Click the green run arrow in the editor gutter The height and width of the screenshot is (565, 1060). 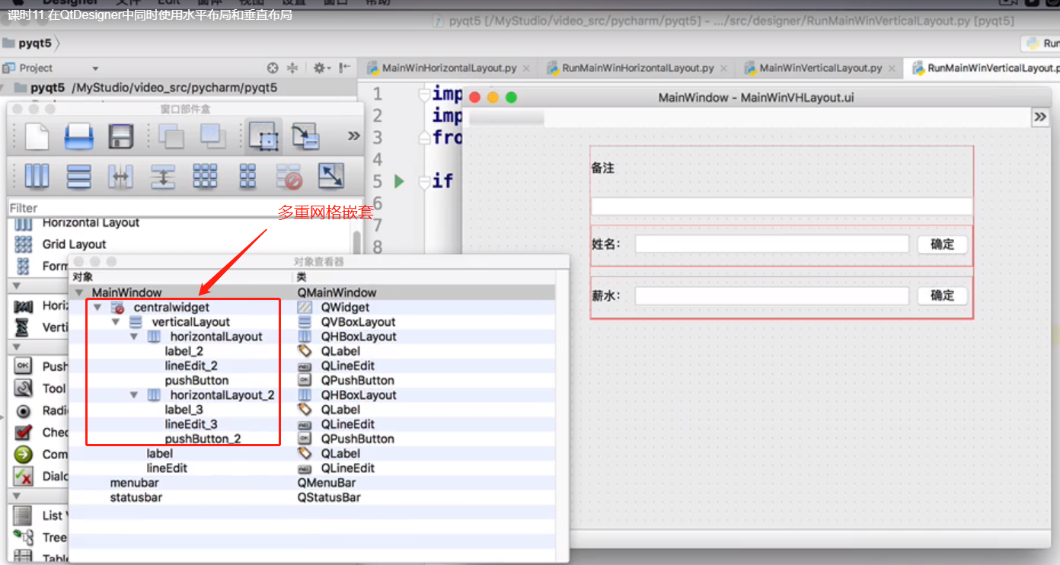coord(399,180)
